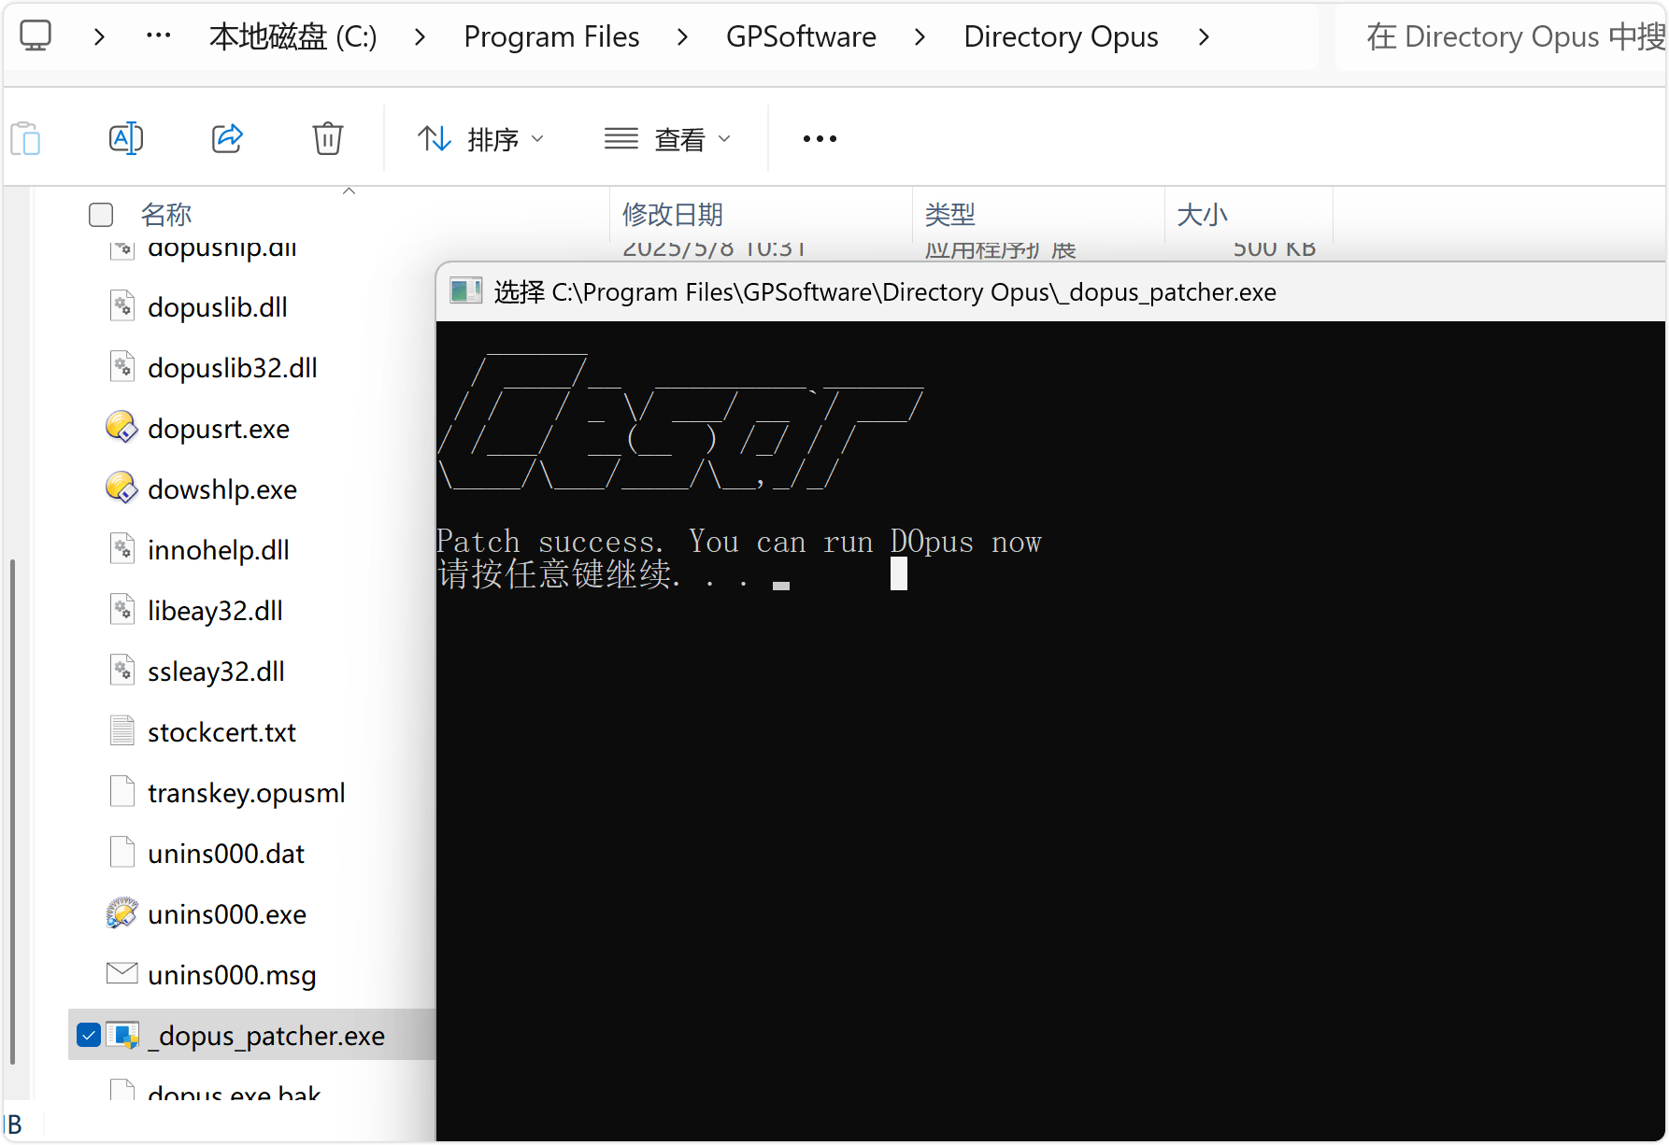Open the 查看 view dropdown

point(667,139)
